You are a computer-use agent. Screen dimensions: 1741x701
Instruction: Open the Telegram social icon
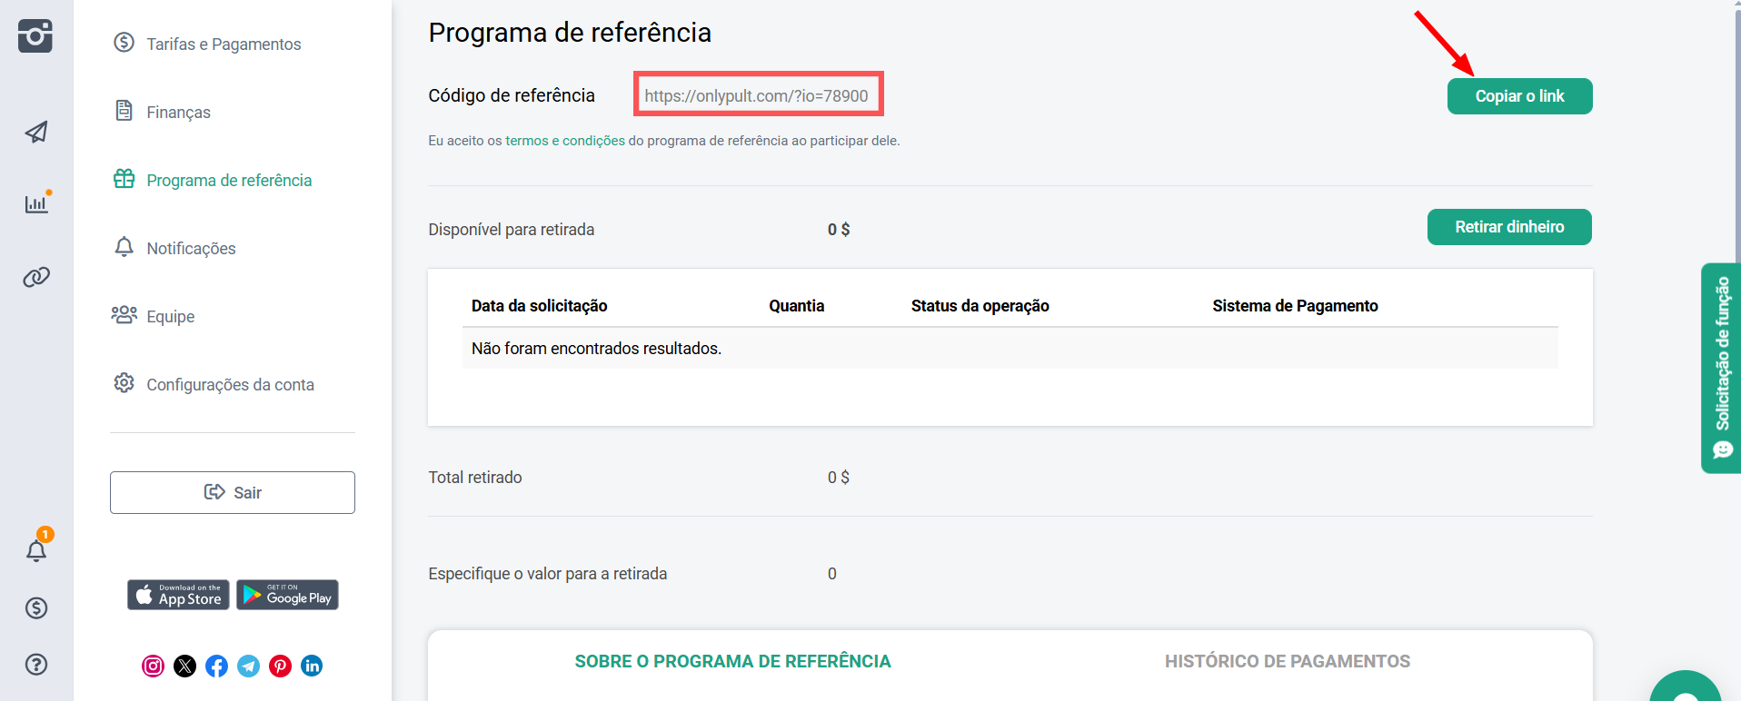(x=248, y=666)
